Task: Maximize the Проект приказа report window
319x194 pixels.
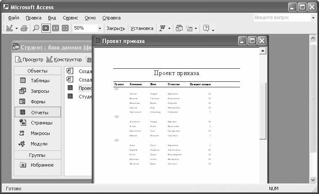Action: pos(252,41)
